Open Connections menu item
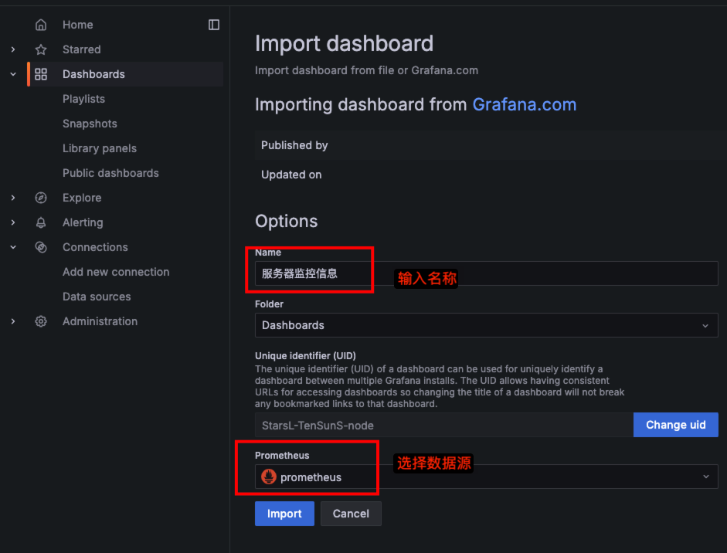 pyautogui.click(x=95, y=247)
